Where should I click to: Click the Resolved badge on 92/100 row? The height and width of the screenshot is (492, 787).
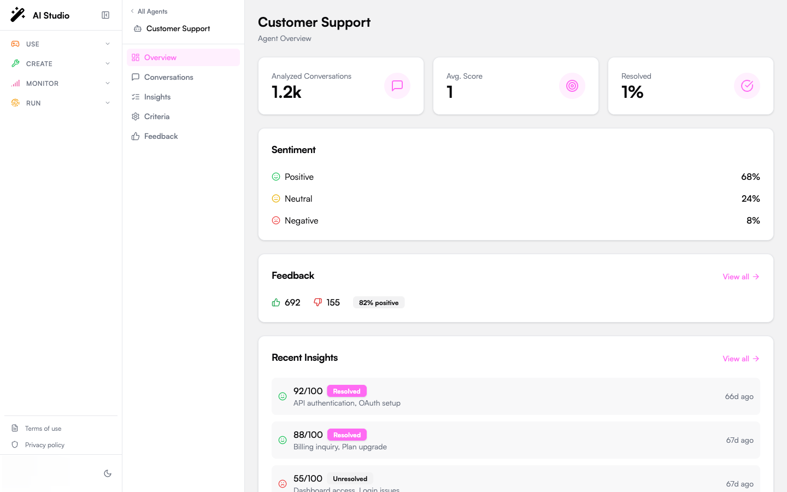346,391
